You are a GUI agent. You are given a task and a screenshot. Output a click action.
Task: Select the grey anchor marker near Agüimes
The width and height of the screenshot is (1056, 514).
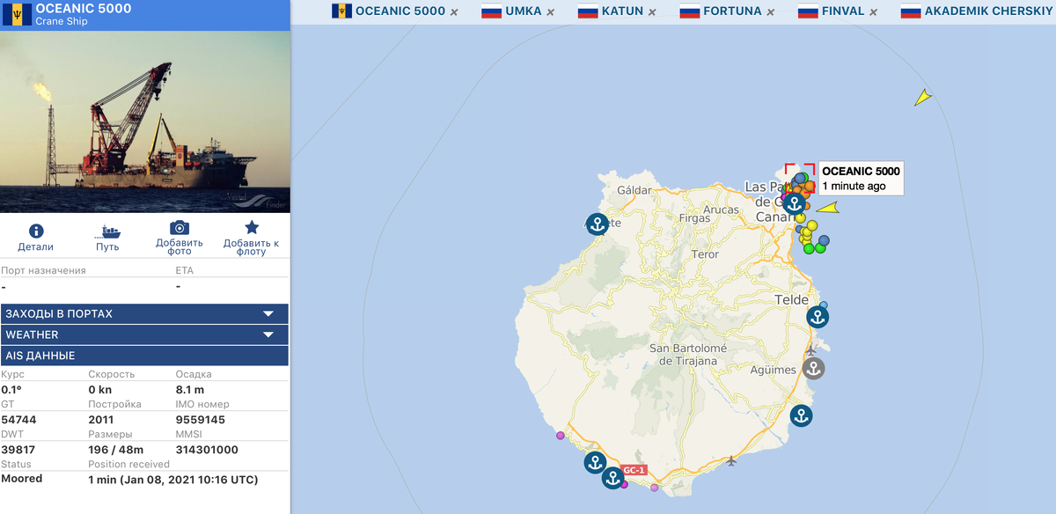813,368
